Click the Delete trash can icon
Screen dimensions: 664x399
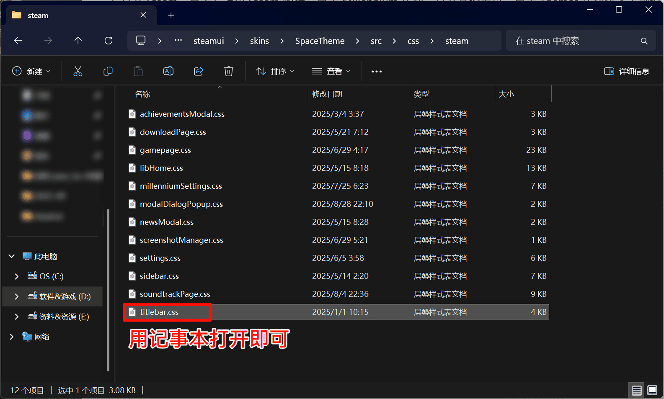pyautogui.click(x=229, y=71)
